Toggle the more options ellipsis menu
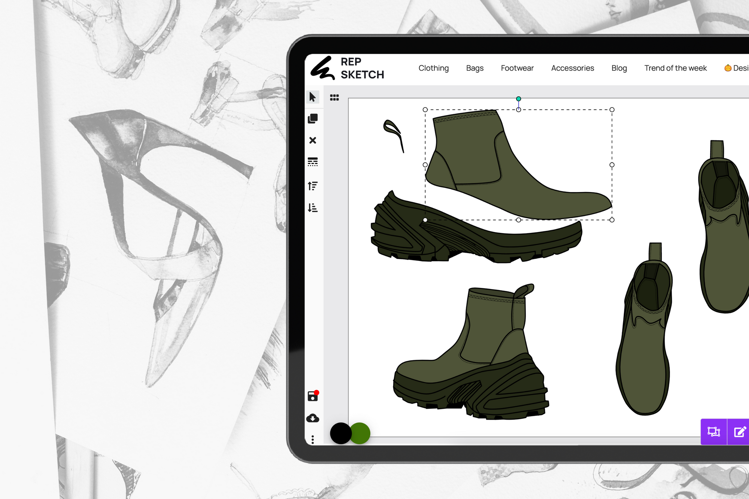The width and height of the screenshot is (749, 499). click(313, 437)
